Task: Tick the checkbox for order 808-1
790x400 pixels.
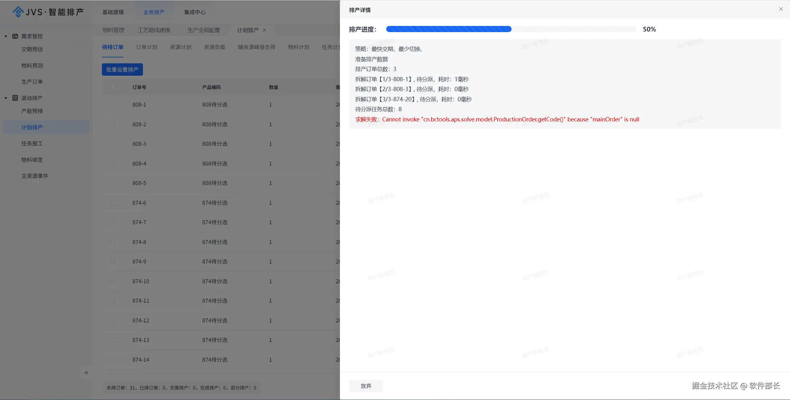Action: coord(113,105)
